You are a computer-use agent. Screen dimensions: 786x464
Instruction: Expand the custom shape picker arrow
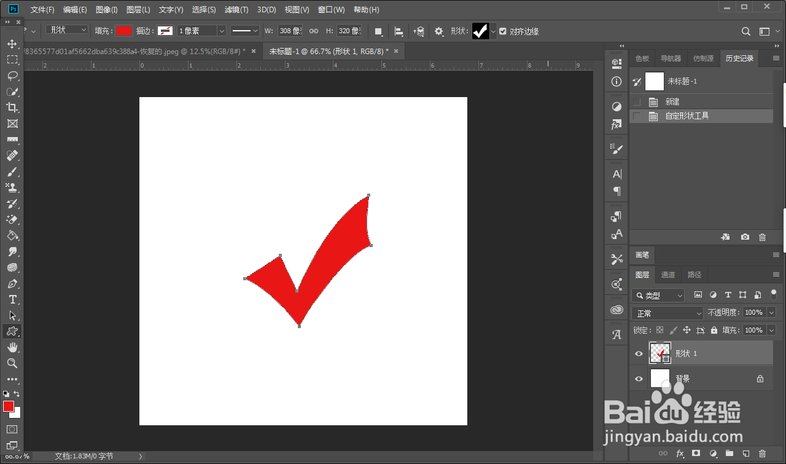(493, 31)
